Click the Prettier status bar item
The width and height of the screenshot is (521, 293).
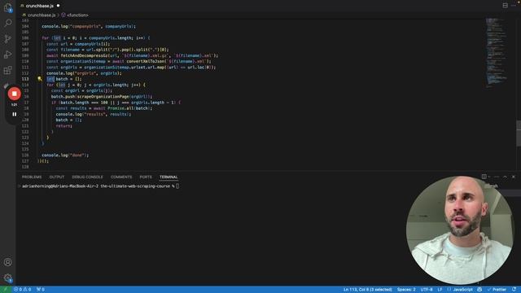click(497, 290)
